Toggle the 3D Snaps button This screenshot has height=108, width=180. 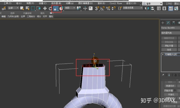click(x=97, y=8)
